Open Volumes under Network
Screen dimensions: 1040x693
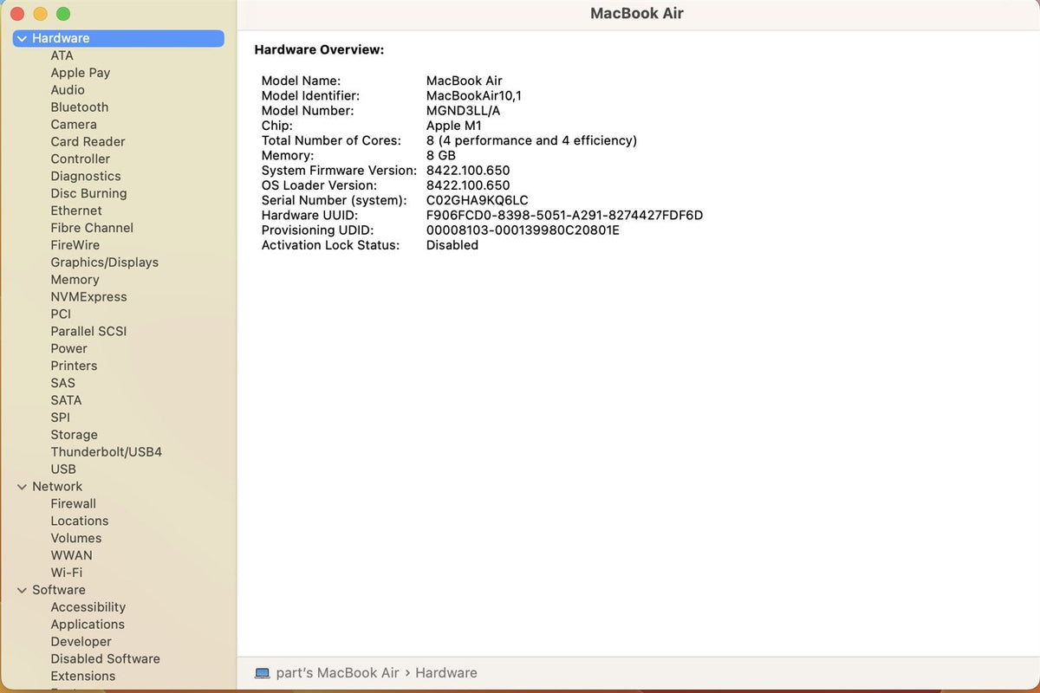click(x=76, y=538)
